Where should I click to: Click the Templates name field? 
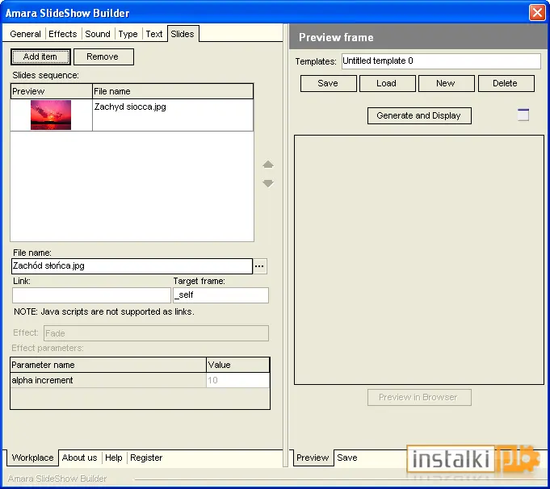pyautogui.click(x=441, y=61)
